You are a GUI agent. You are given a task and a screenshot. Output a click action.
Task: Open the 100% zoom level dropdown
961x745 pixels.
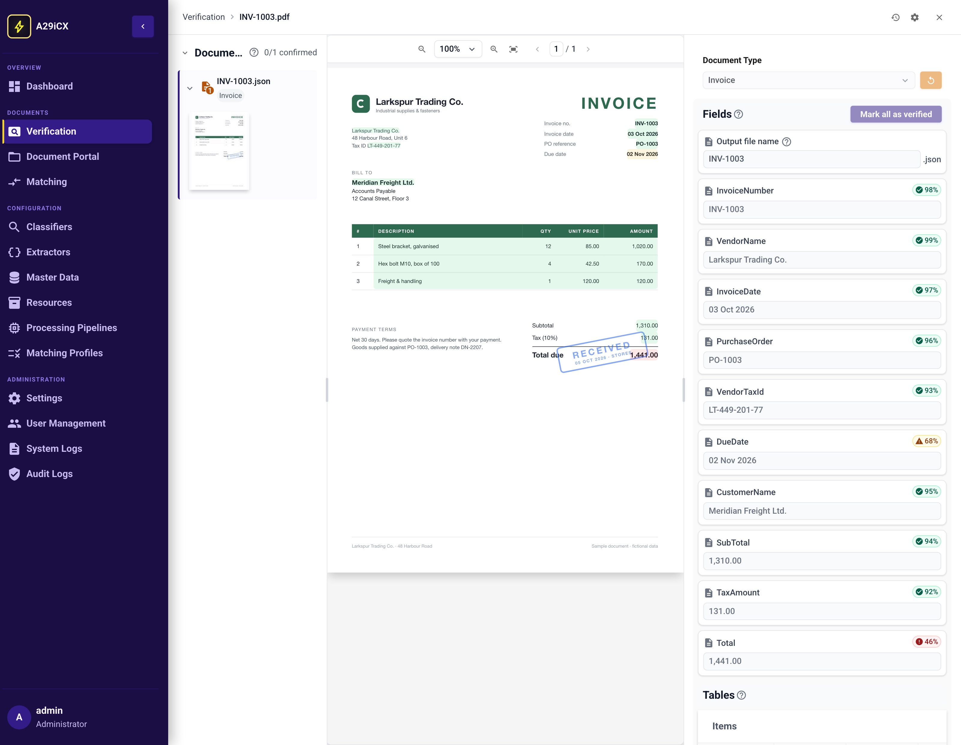(x=458, y=49)
